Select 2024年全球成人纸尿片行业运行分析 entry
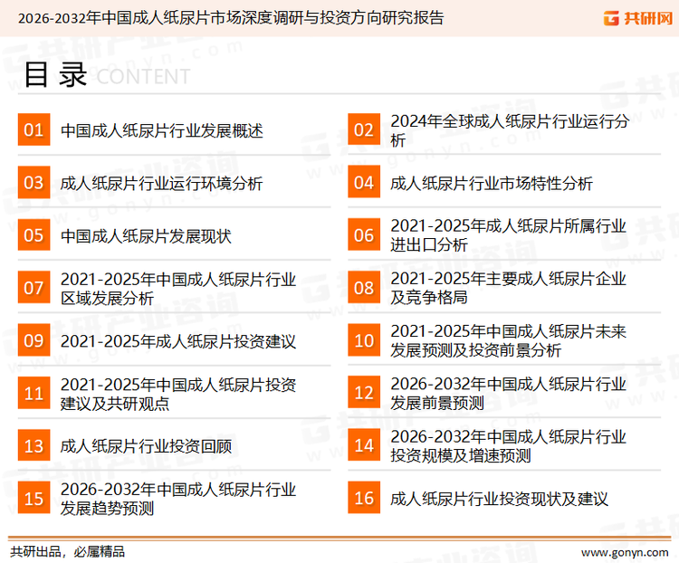This screenshot has height=563, width=679. coord(510,130)
